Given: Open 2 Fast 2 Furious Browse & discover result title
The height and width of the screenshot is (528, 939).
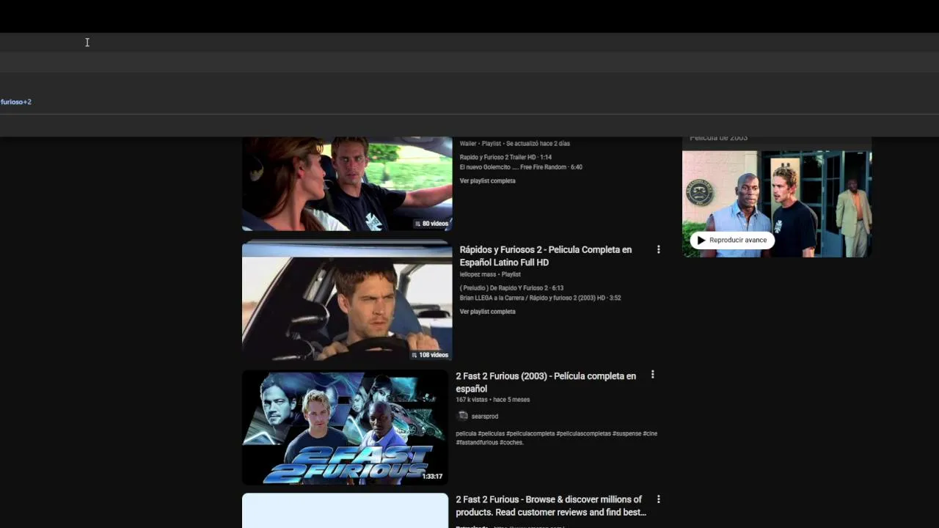Looking at the screenshot, I should (551, 506).
